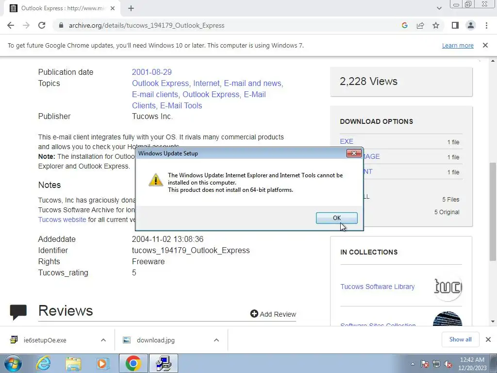This screenshot has height=373, width=497.
Task: Click scrollbar up arrow
Action: [493, 61]
